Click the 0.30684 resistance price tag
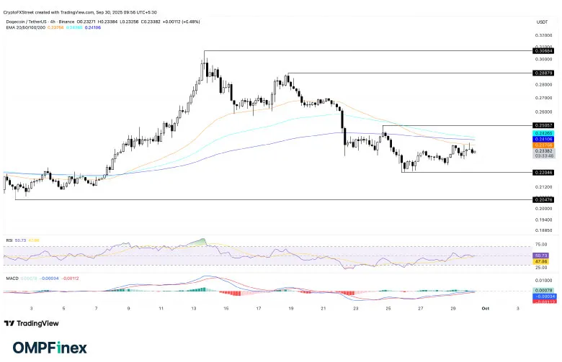The width and height of the screenshot is (562, 362). click(543, 51)
